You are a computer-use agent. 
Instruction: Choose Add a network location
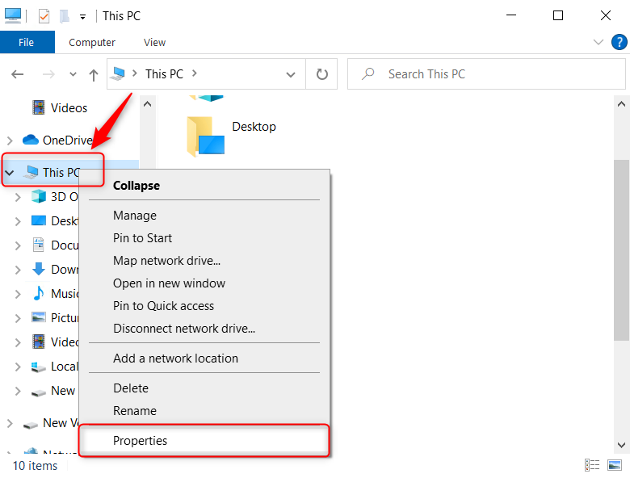coord(204,358)
